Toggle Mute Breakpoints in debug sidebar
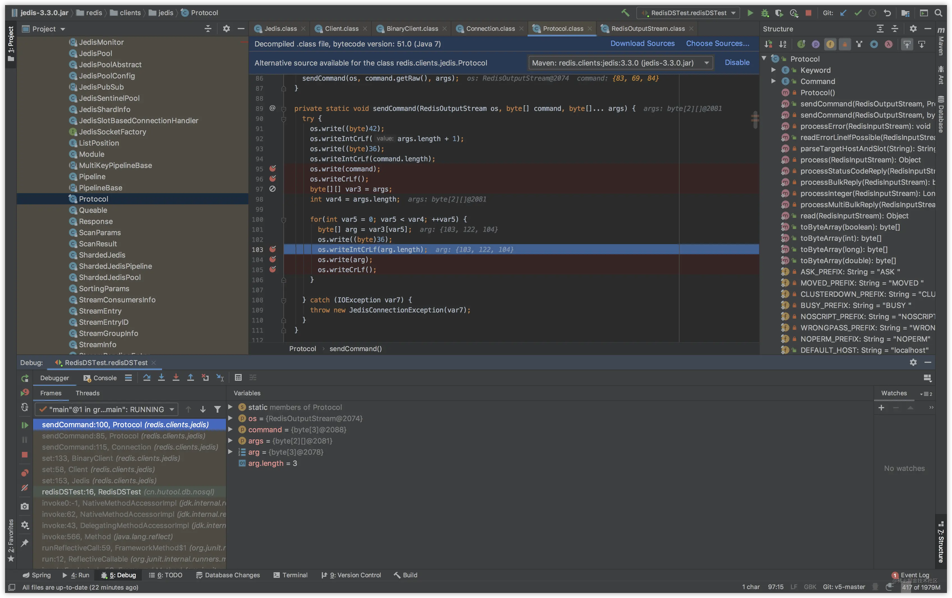The height and width of the screenshot is (598, 952). tap(24, 488)
